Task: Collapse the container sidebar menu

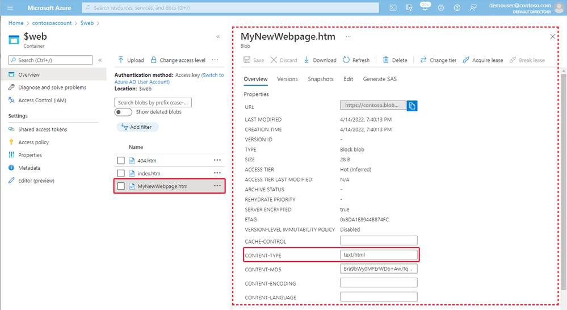Action: [x=100, y=60]
